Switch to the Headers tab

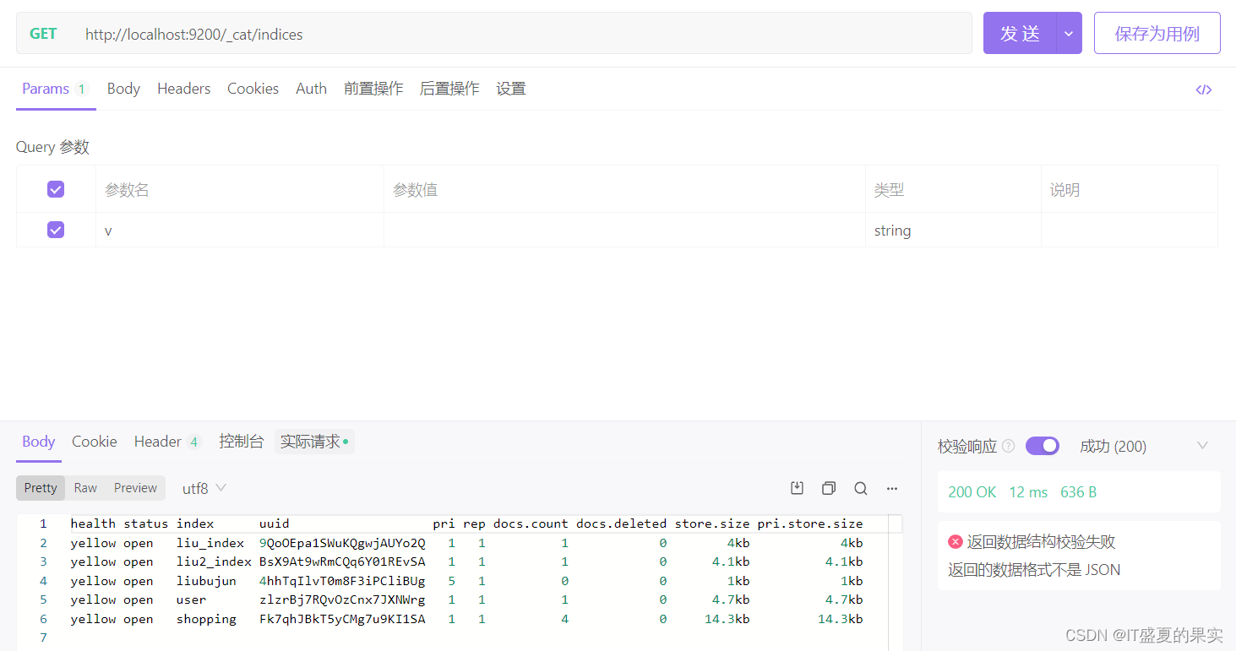point(183,88)
